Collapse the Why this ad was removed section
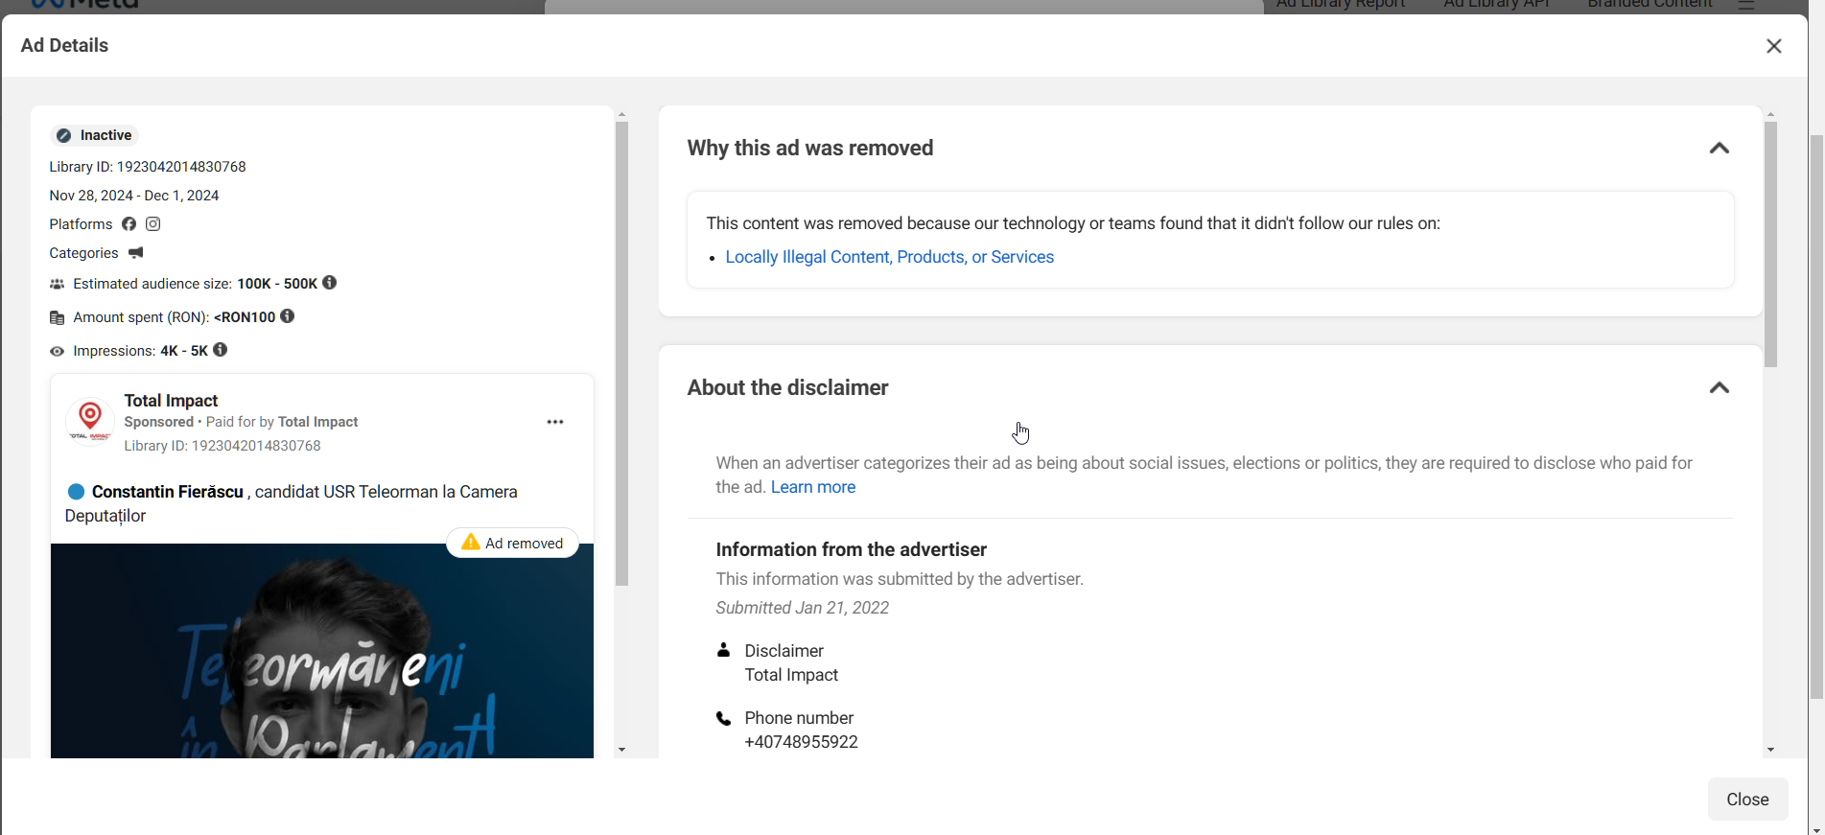Image resolution: width=1825 pixels, height=835 pixels. click(1719, 149)
